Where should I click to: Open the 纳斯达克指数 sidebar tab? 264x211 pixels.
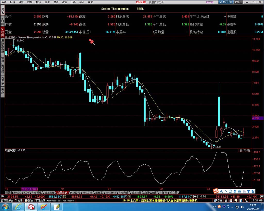click(2, 65)
